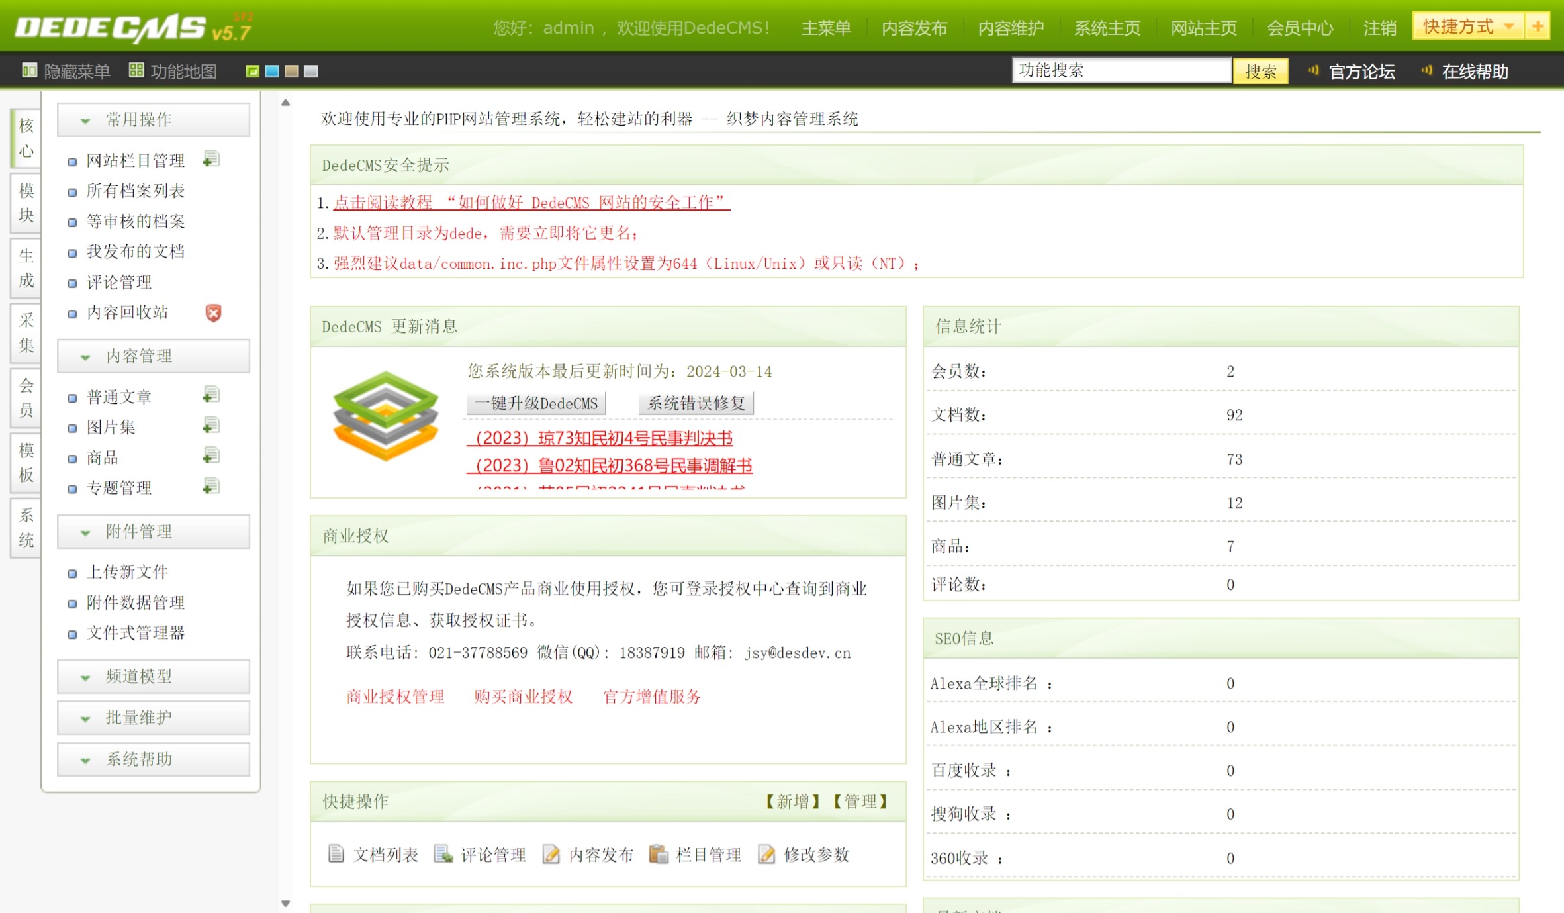Open the 官方增值服务 link
The height and width of the screenshot is (913, 1564).
point(651,697)
